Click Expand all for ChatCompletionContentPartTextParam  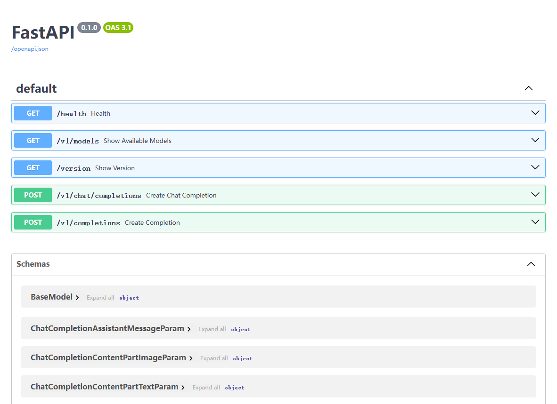[206, 388]
